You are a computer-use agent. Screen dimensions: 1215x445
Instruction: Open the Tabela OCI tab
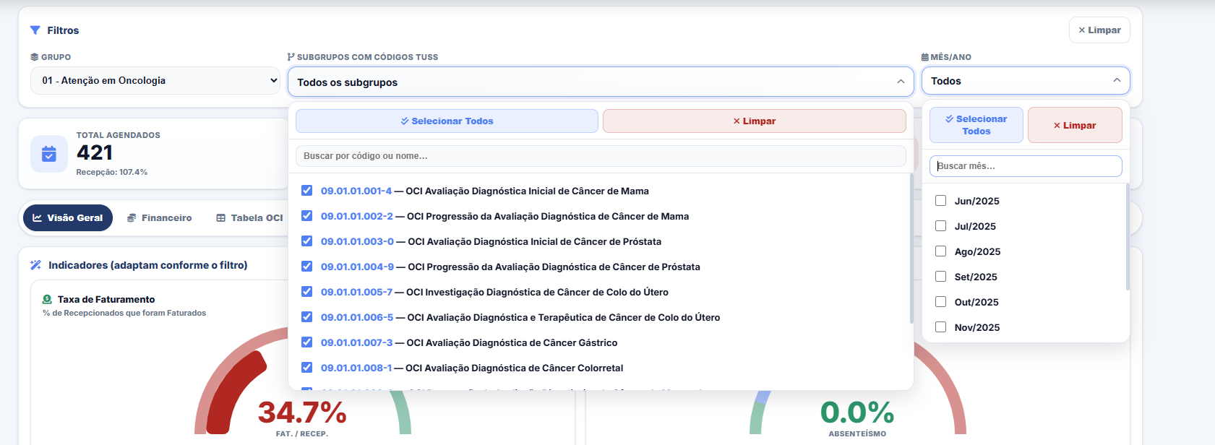pyautogui.click(x=249, y=217)
